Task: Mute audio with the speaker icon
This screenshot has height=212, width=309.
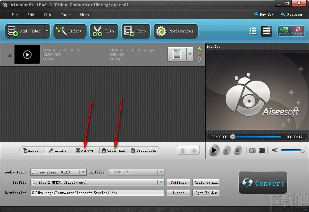Action: (275, 150)
